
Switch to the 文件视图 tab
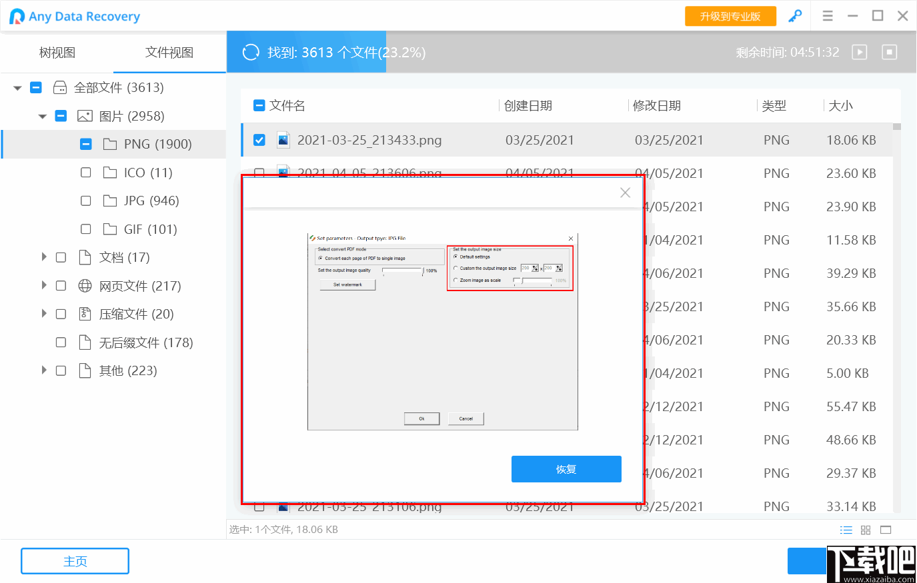click(x=169, y=52)
